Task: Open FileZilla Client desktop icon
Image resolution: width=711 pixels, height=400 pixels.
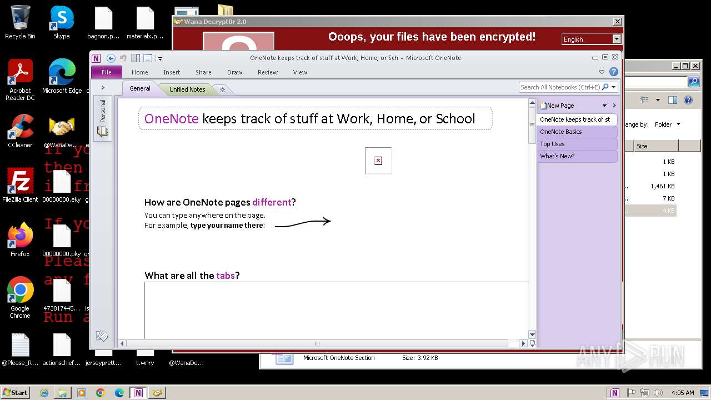Action: click(20, 186)
